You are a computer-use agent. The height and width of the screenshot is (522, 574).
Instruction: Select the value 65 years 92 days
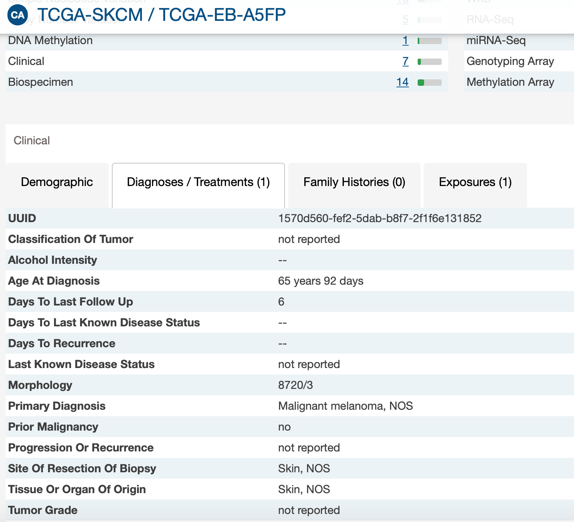tap(321, 281)
